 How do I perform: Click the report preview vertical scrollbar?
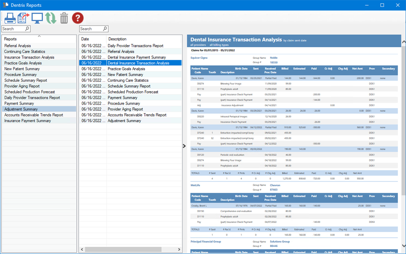pos(403,113)
